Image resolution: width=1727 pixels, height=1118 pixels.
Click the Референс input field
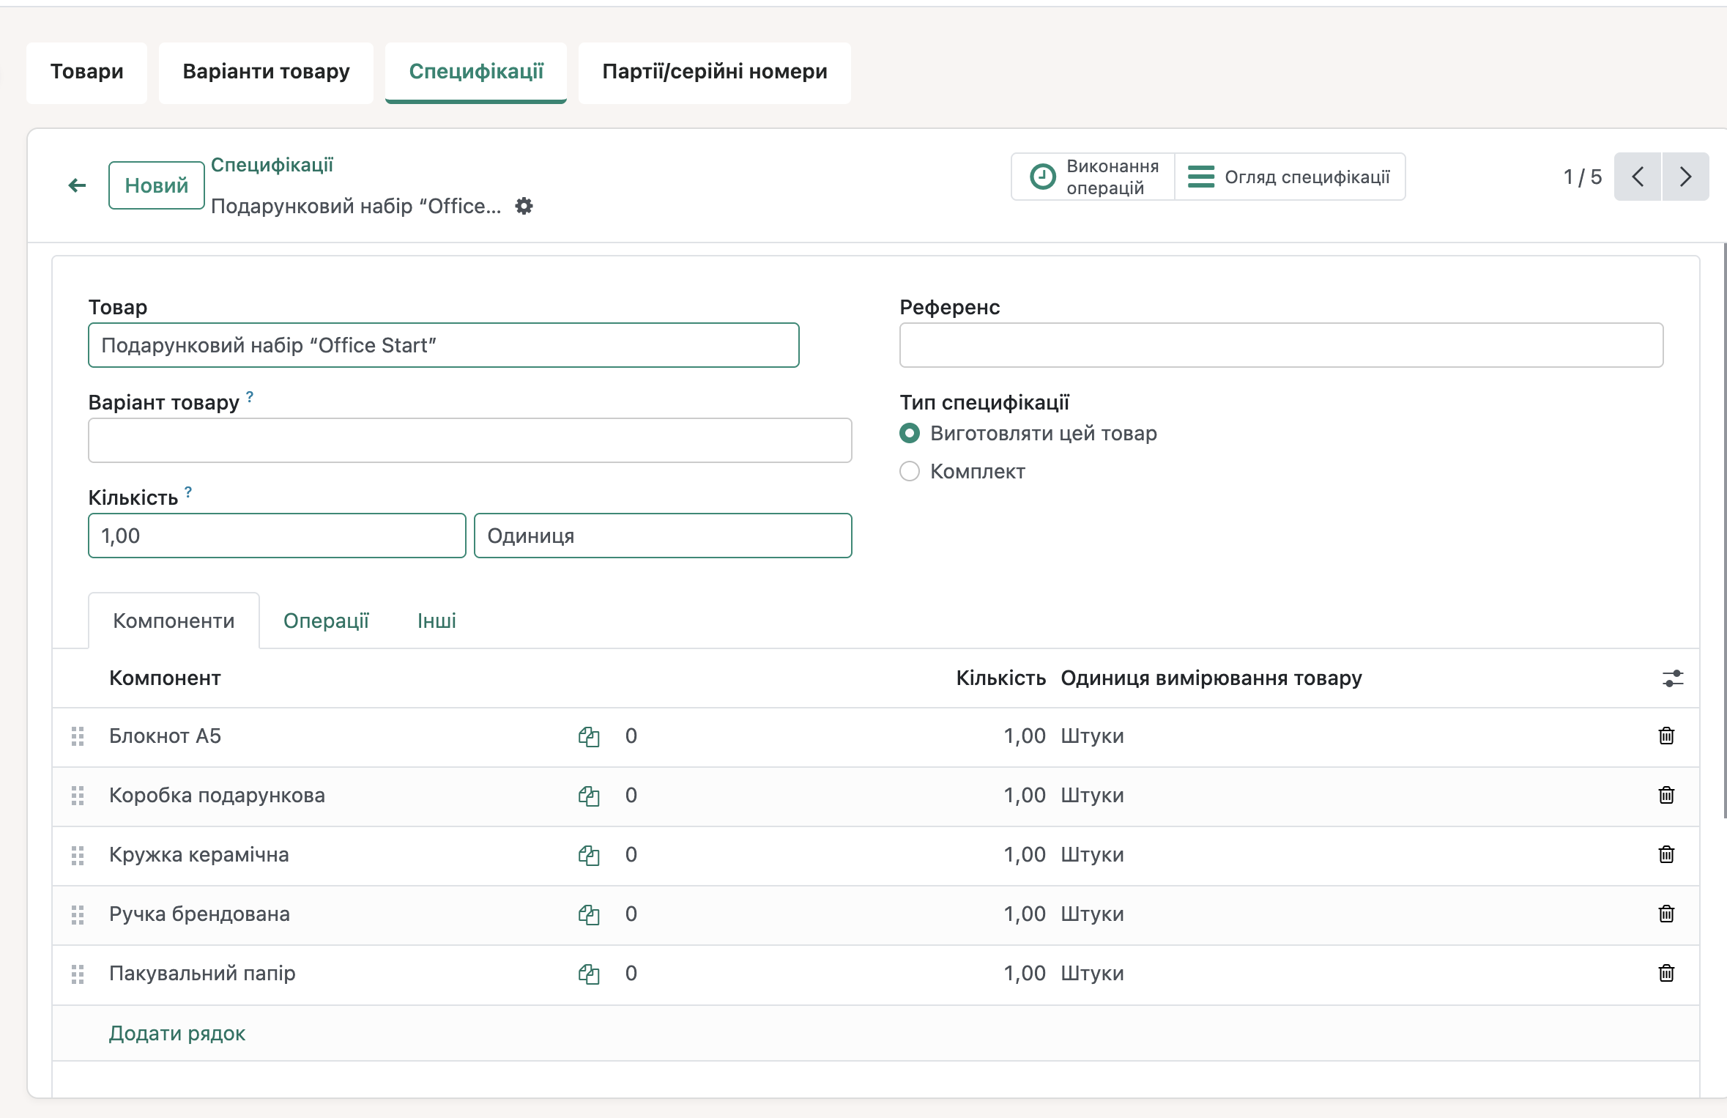click(x=1281, y=345)
